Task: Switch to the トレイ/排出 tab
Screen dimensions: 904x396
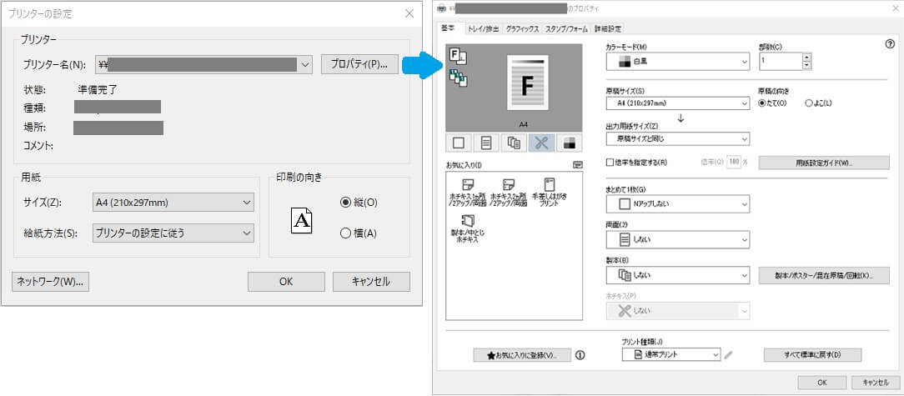Action: 482,29
